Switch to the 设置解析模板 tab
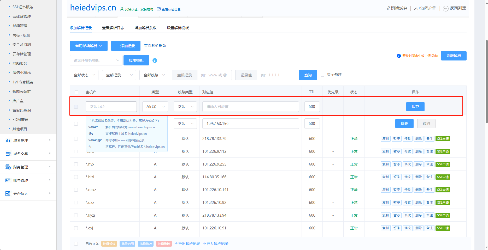The image size is (488, 250). 178,28
